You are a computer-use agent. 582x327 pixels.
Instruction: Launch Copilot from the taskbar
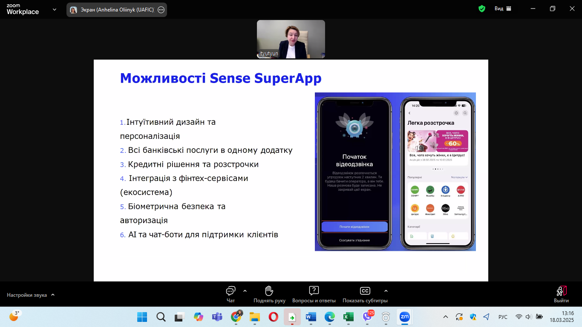point(198,317)
